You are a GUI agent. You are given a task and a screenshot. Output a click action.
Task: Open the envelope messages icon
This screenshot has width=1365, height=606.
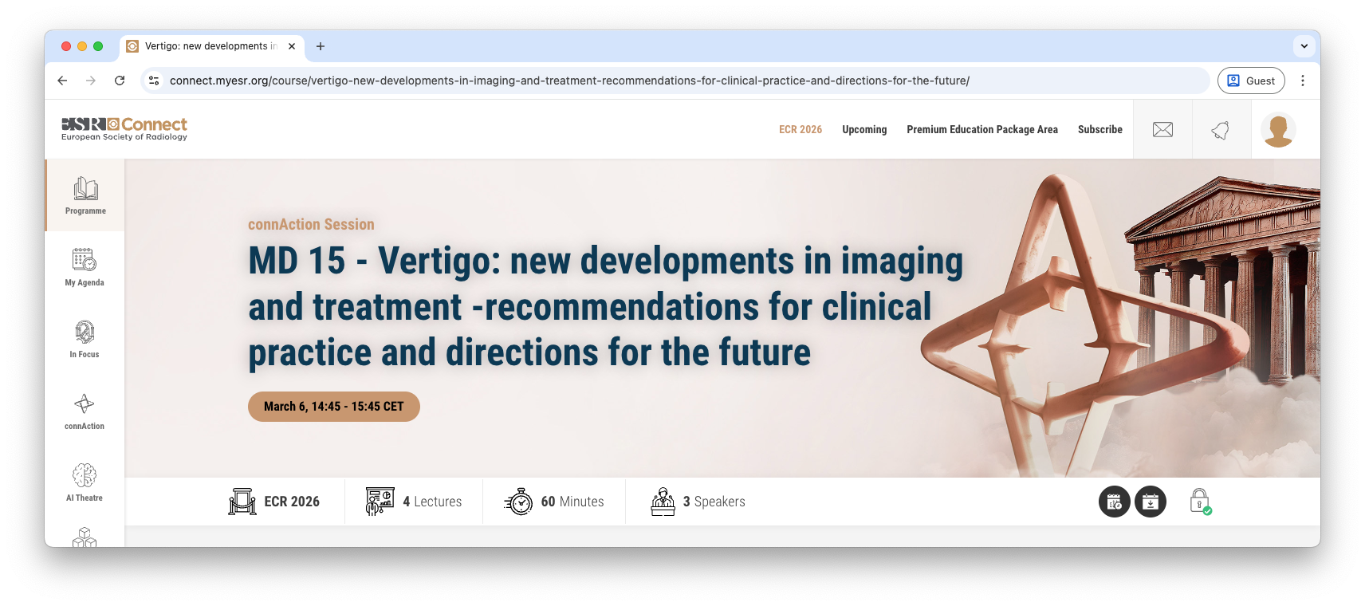pos(1162,129)
